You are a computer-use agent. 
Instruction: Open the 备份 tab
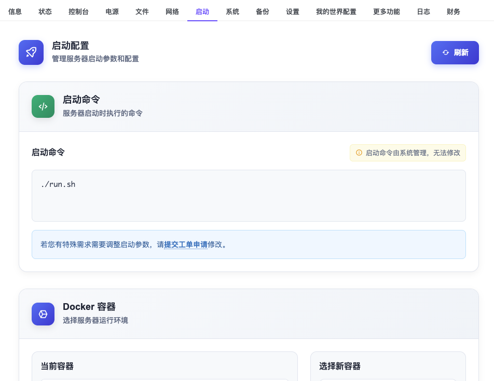point(263,11)
